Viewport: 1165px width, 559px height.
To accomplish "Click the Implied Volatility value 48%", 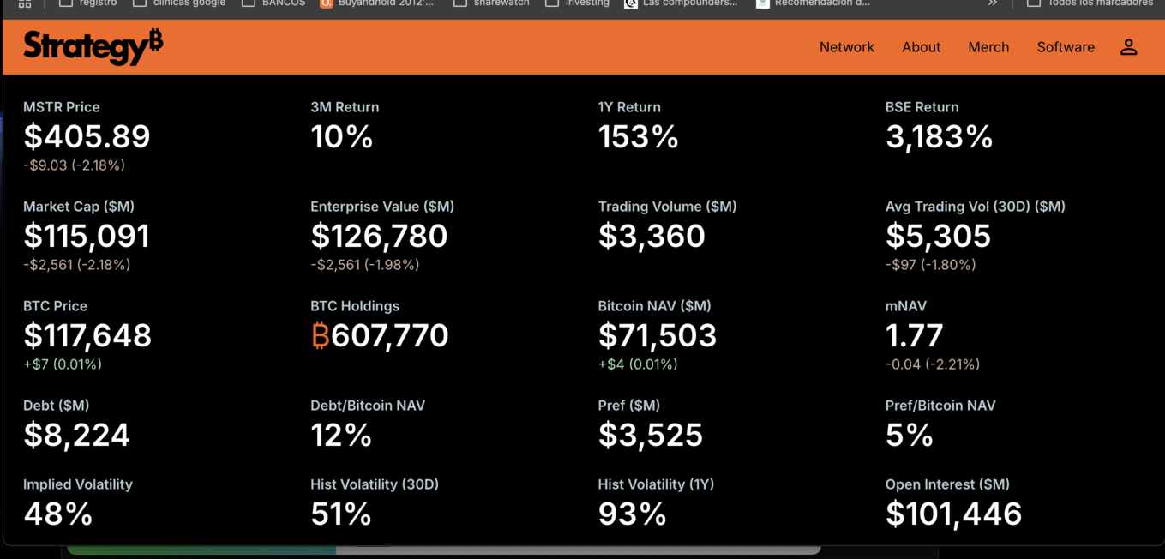I will [x=57, y=514].
